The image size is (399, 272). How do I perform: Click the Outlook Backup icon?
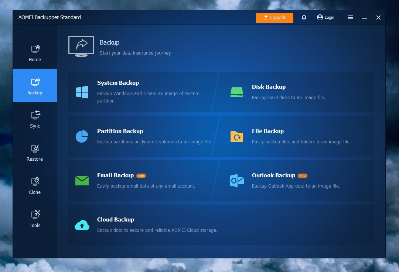coord(237,181)
